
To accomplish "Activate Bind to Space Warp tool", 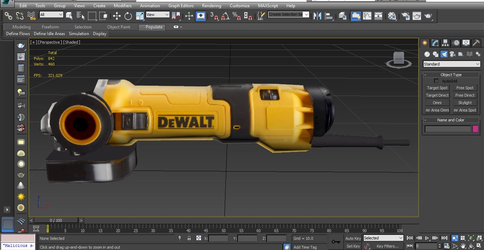I will [x=31, y=16].
